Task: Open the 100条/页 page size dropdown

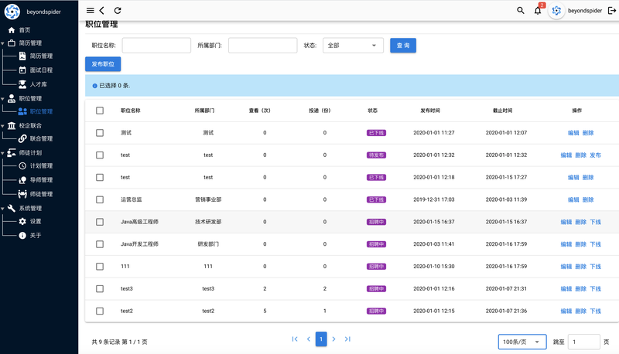Action: click(x=522, y=342)
